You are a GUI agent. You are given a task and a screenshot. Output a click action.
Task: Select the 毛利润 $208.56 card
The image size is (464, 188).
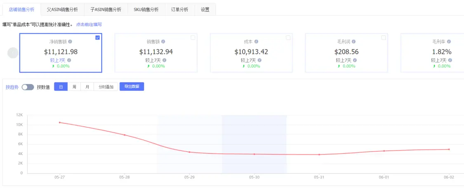(346, 53)
